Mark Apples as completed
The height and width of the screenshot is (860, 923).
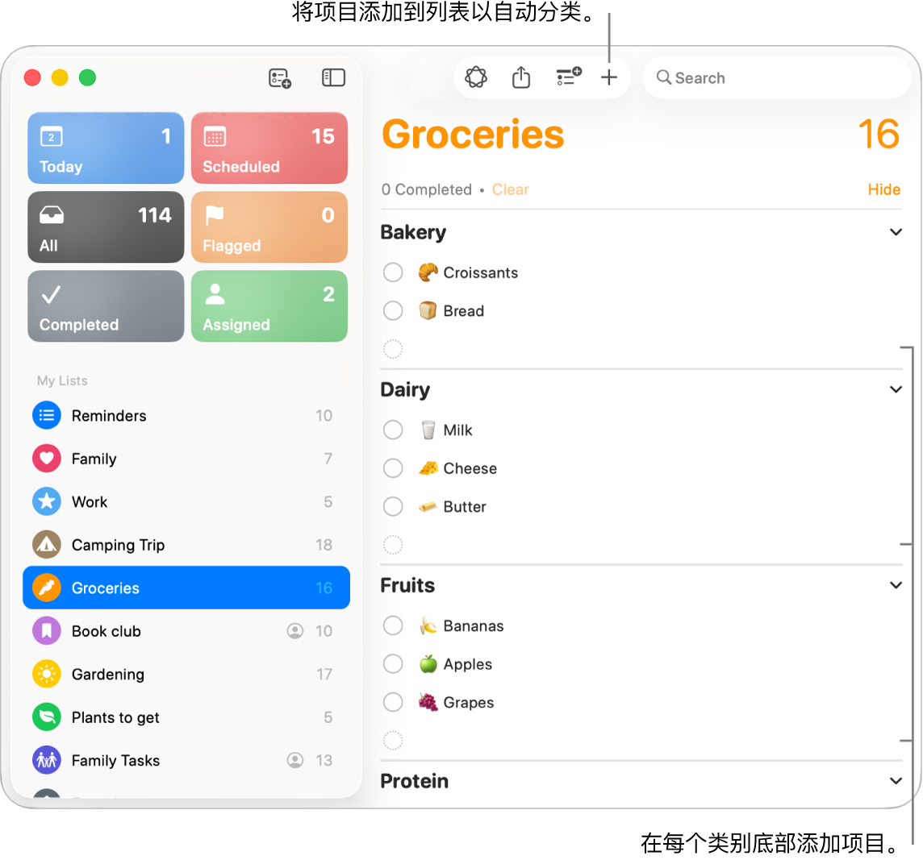[x=393, y=663]
